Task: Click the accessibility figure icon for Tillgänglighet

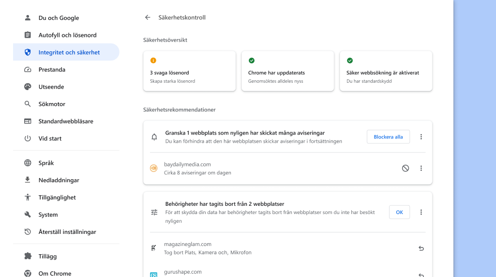Action: coord(28,197)
